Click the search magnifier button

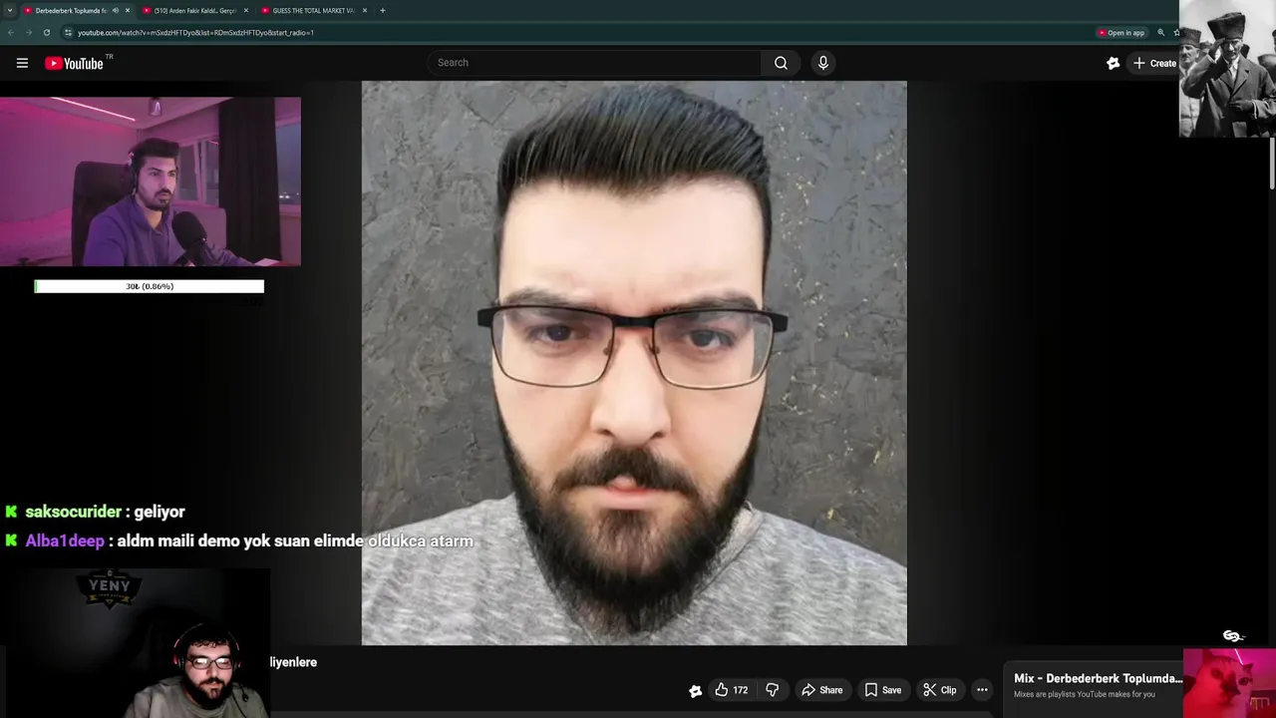point(781,63)
